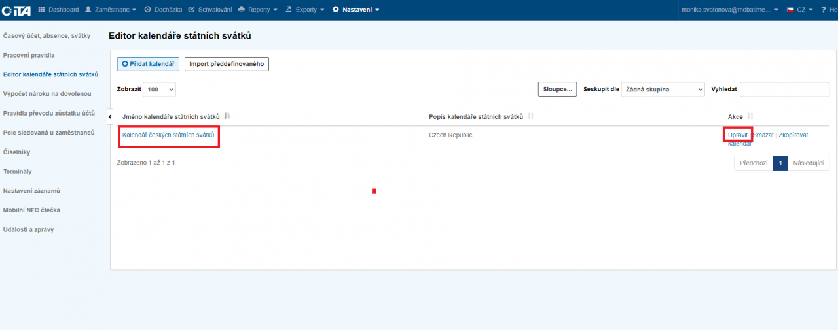Sort by Jméno kalendáře column icon
Screen dimensions: 838x330
click(x=227, y=116)
